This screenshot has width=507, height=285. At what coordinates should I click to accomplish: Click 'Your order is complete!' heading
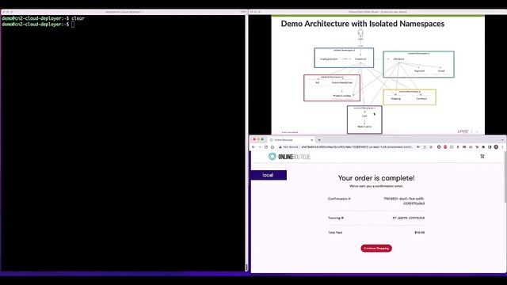(376, 178)
